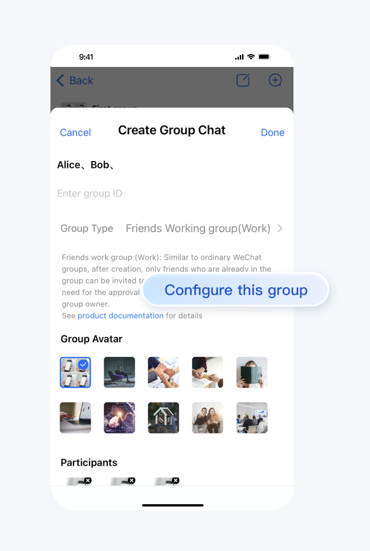
Task: Focus the Enter group ID field
Action: 171,194
